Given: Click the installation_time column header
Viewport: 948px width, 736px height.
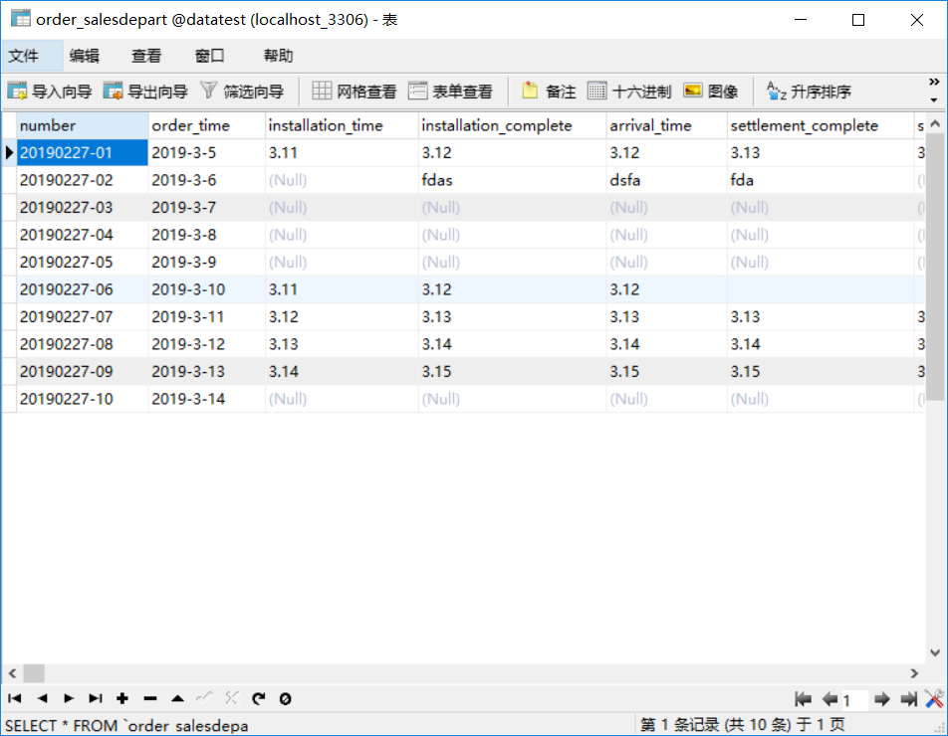Looking at the screenshot, I should coord(342,125).
